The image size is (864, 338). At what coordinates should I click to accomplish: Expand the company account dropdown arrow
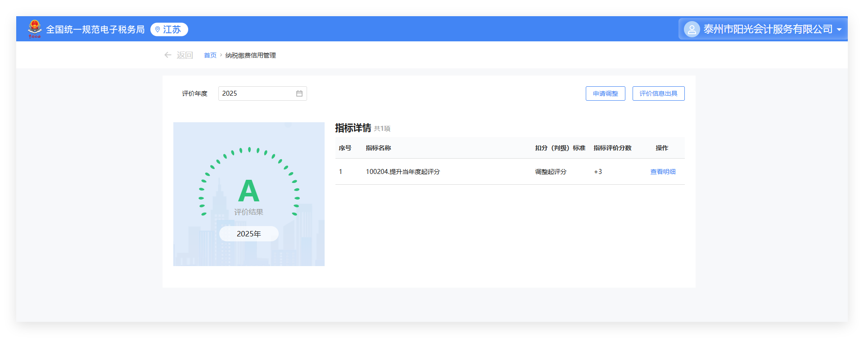839,30
